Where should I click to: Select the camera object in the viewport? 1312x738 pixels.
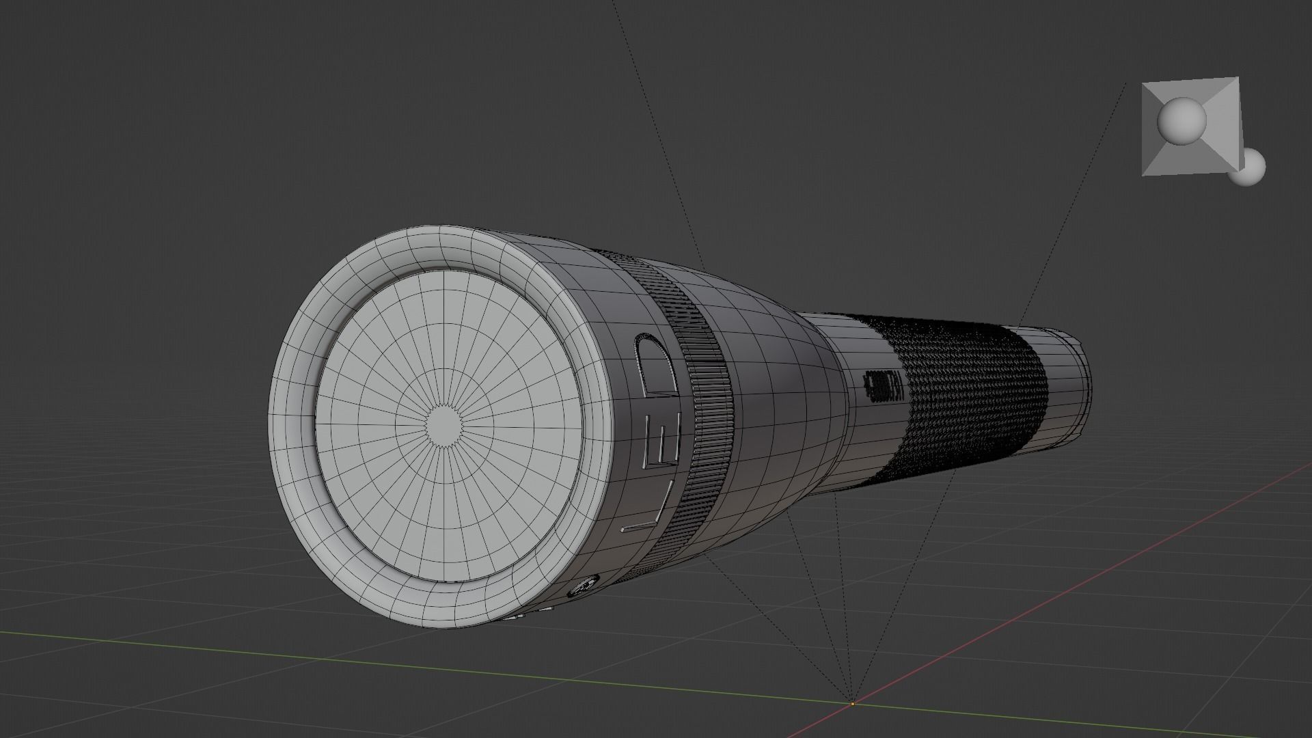click(1190, 126)
